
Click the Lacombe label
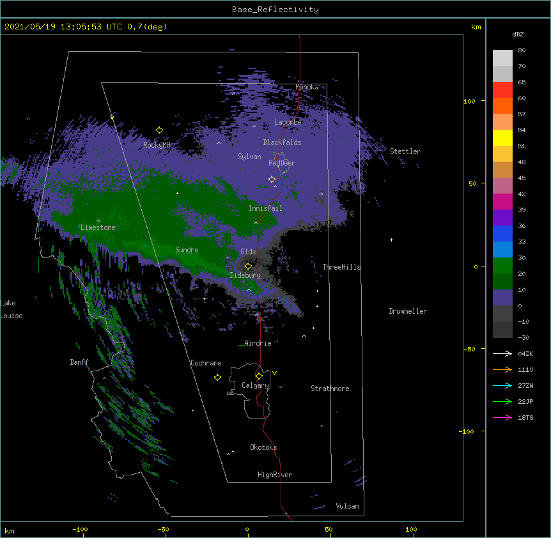(288, 122)
